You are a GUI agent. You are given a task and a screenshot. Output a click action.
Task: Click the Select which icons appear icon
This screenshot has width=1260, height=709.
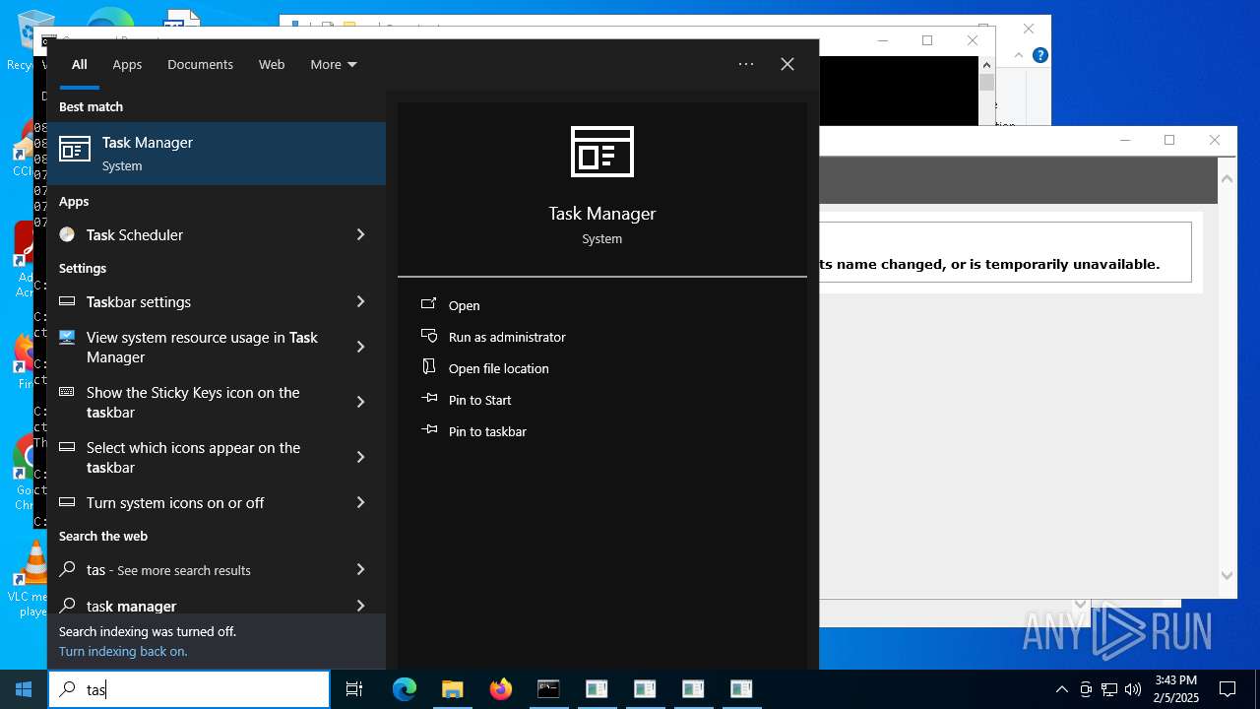(67, 447)
